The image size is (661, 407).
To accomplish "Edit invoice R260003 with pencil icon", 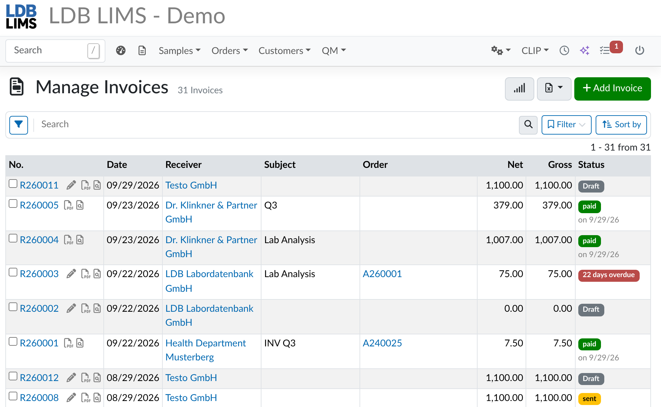I will pyautogui.click(x=71, y=274).
